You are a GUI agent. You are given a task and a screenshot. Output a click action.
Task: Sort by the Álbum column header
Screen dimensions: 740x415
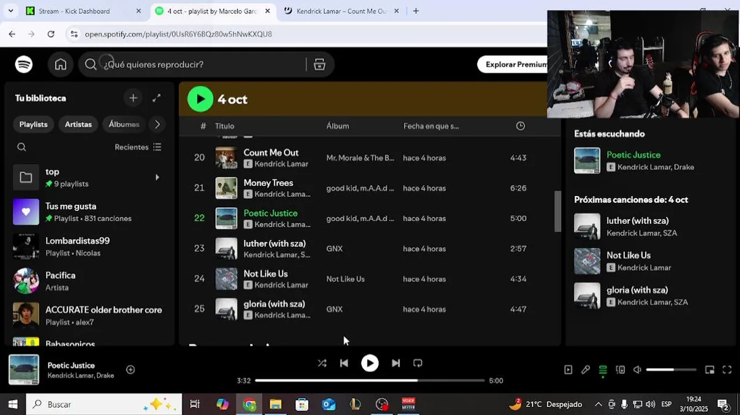(x=337, y=126)
